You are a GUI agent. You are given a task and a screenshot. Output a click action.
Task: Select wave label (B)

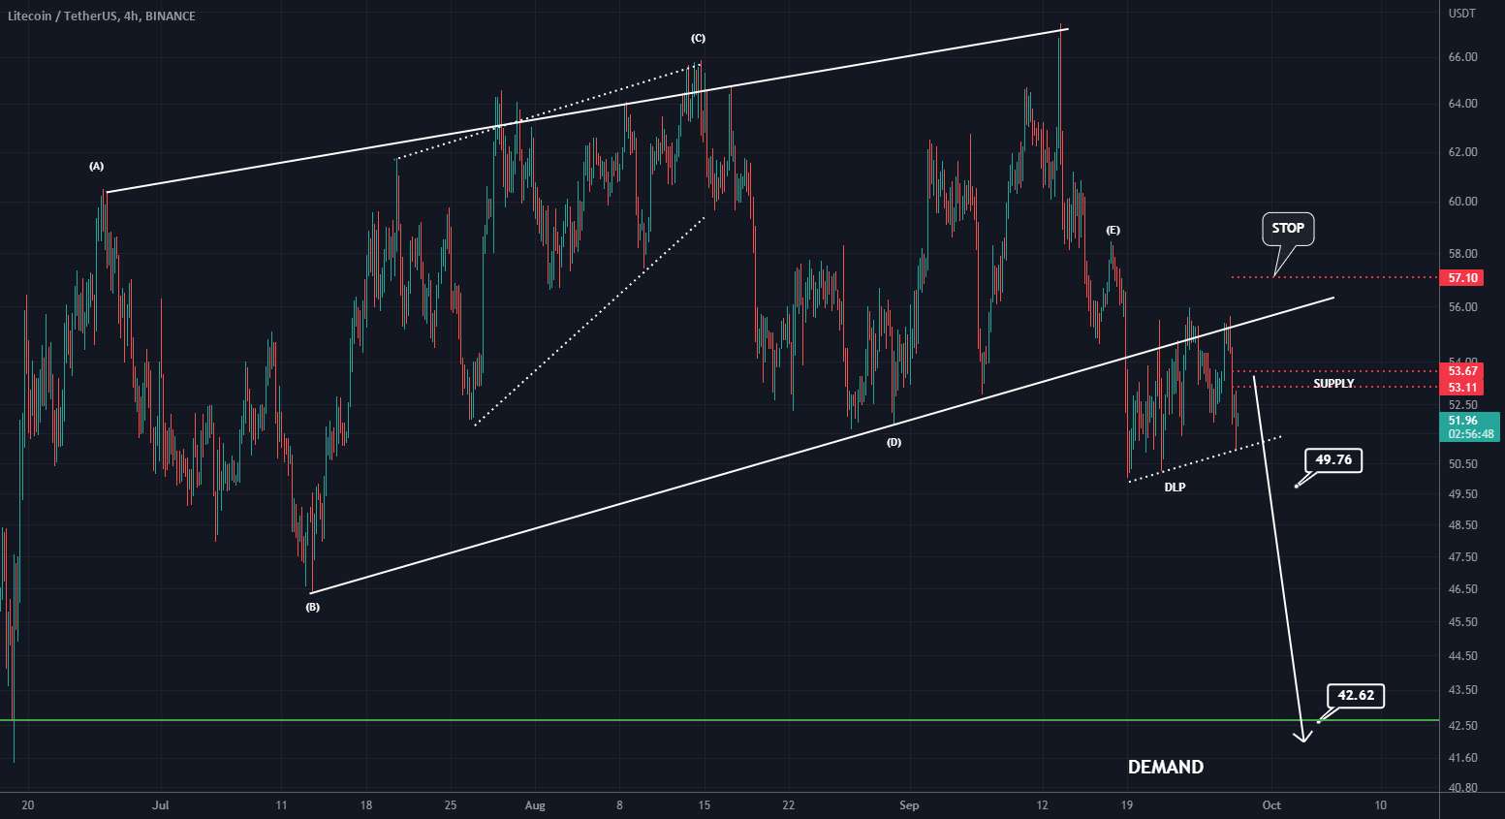pyautogui.click(x=312, y=608)
